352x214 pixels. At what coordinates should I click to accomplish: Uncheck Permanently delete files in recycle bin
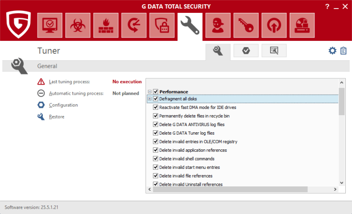[156, 116]
